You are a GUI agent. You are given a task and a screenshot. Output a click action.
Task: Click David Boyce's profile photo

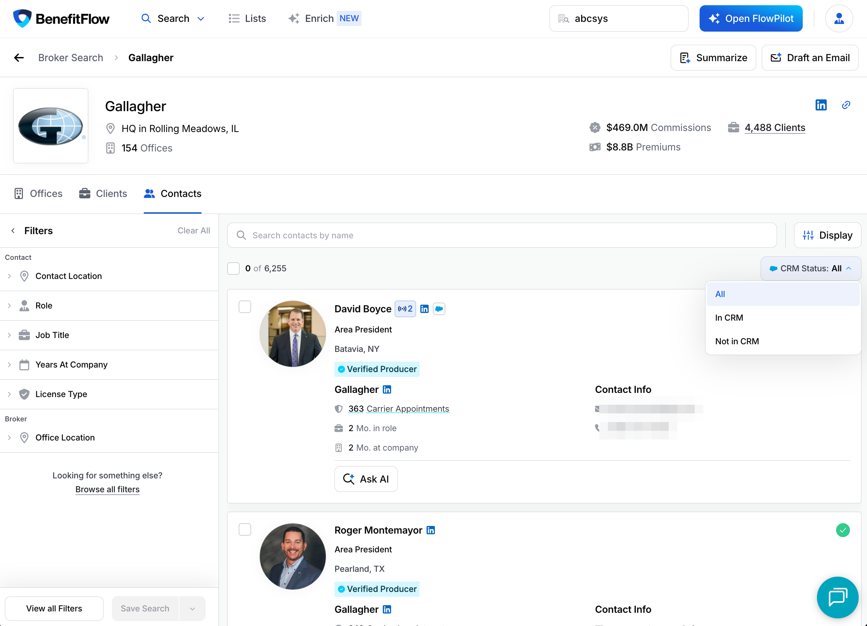pos(293,333)
